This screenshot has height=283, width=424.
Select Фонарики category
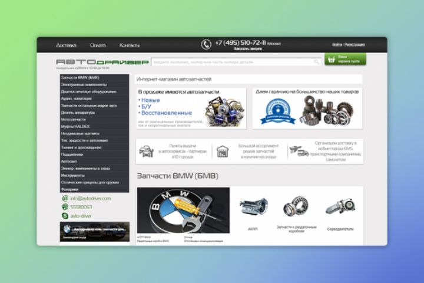click(x=94, y=189)
